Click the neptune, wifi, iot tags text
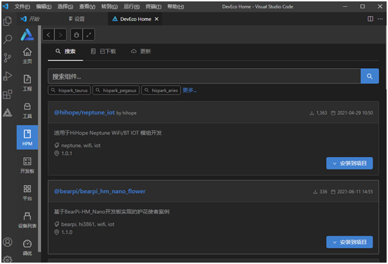 tap(81, 146)
